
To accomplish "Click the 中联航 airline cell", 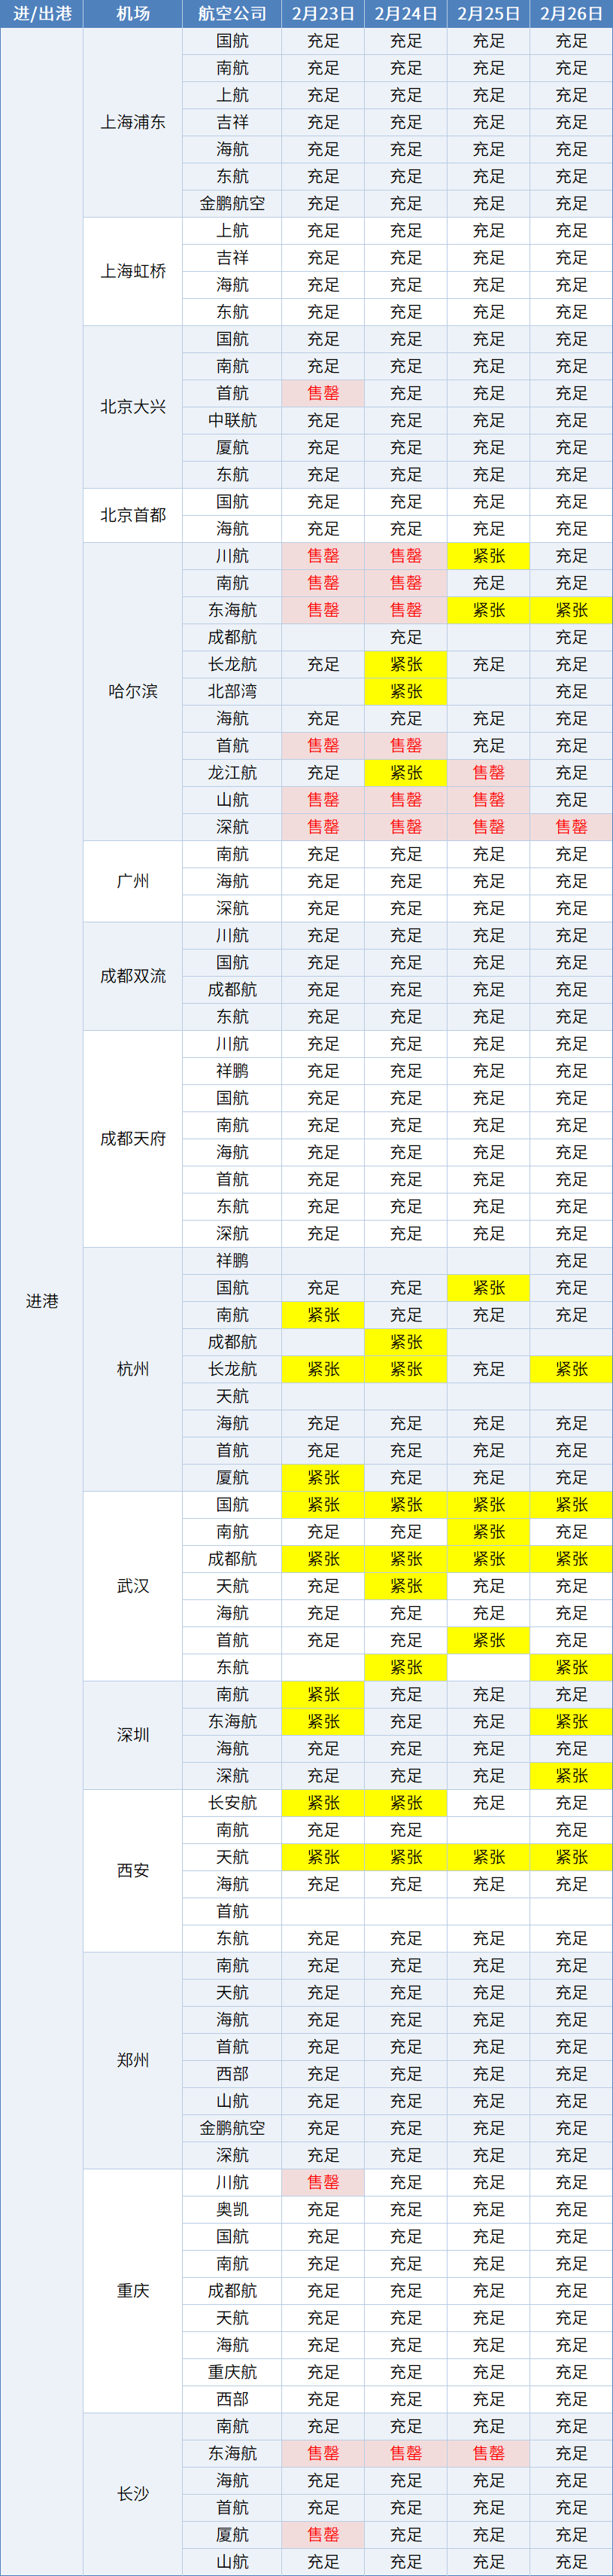I will pos(232,420).
